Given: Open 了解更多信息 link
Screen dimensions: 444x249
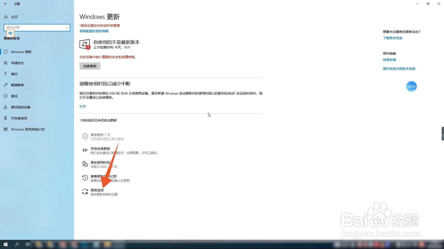Looking at the screenshot, I should pos(392,38).
